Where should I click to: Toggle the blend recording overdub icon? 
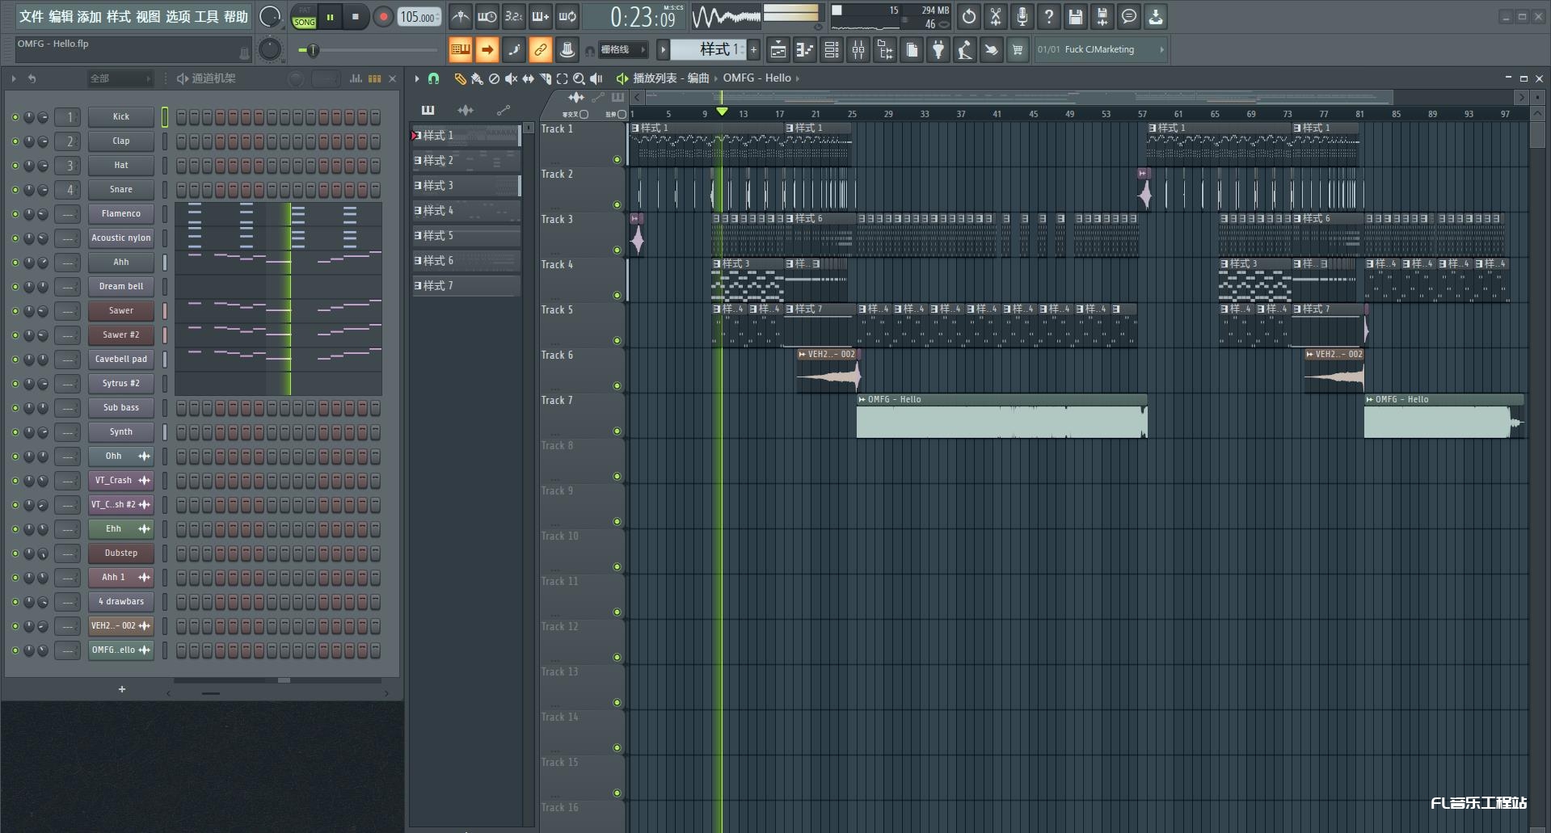click(x=541, y=16)
